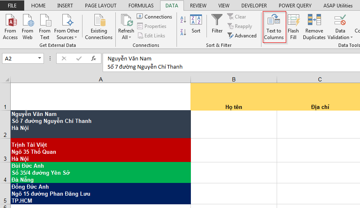
Task: Click the Connections button
Action: click(x=154, y=17)
